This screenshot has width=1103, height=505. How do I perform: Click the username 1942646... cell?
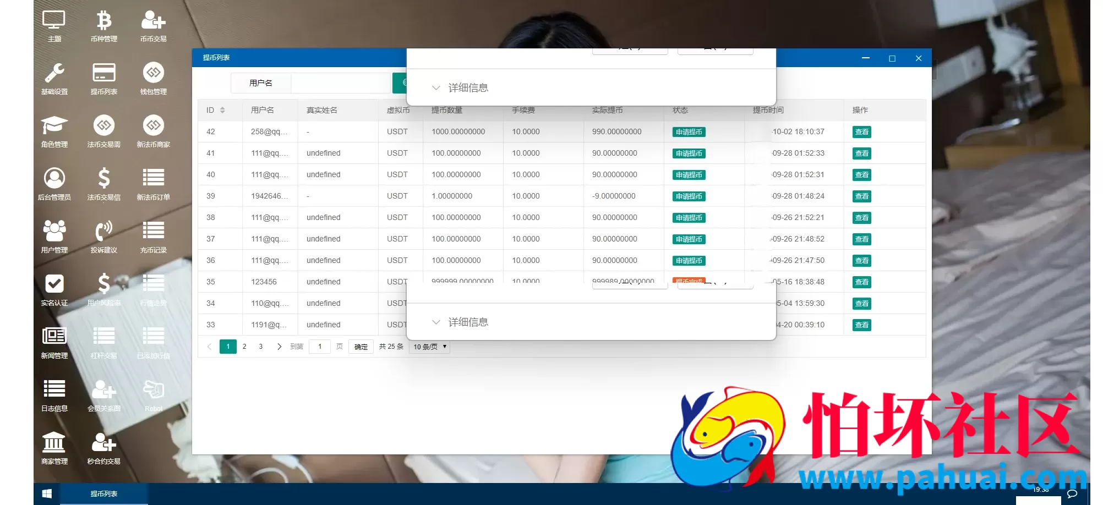click(x=269, y=196)
